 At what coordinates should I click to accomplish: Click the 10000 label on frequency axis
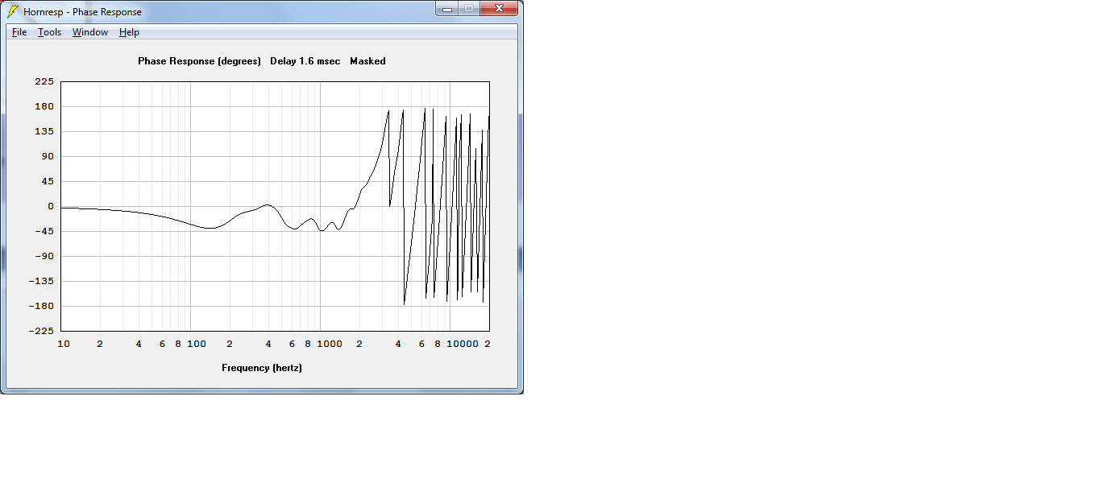coord(463,344)
